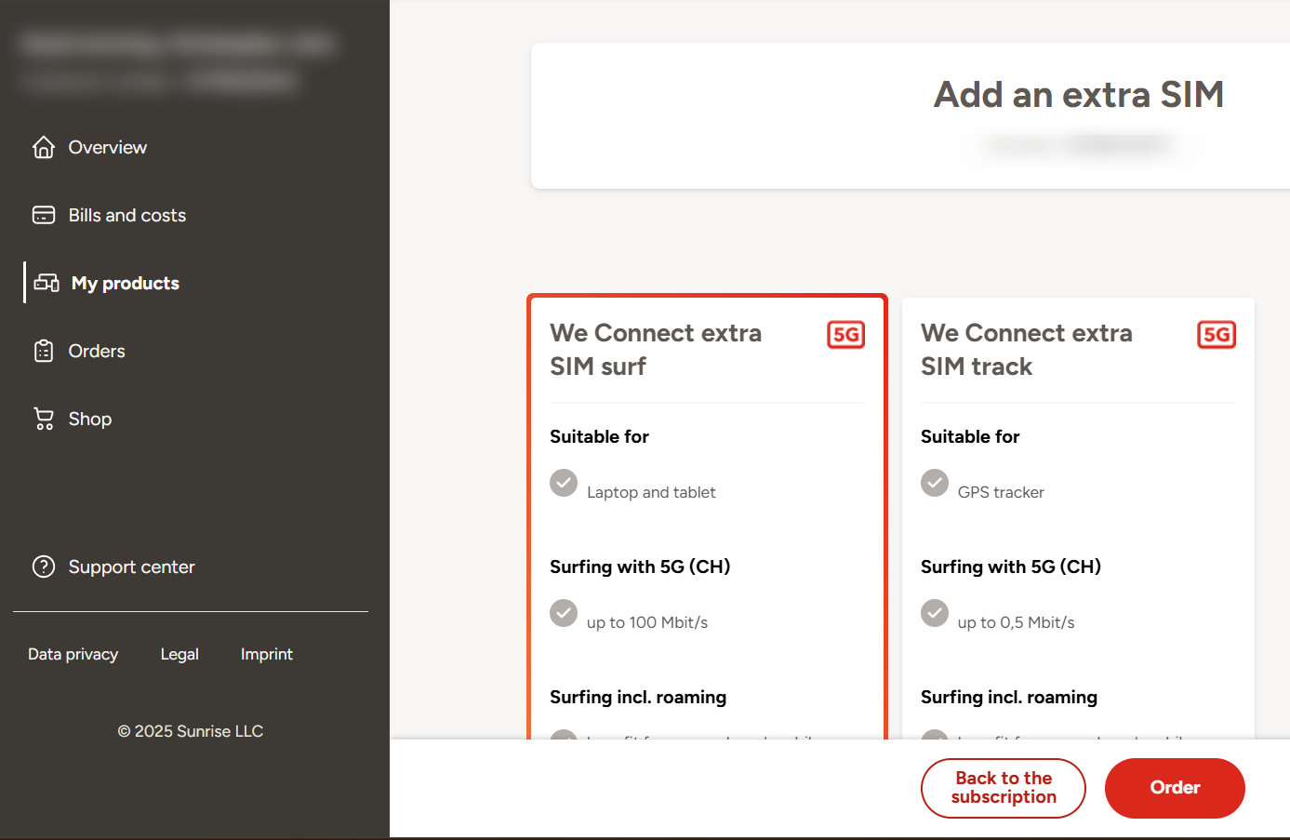Click the Orders clipboard icon

click(44, 351)
